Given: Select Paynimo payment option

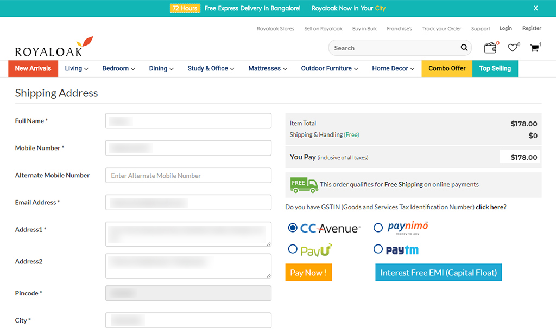Looking at the screenshot, I should pos(378,228).
